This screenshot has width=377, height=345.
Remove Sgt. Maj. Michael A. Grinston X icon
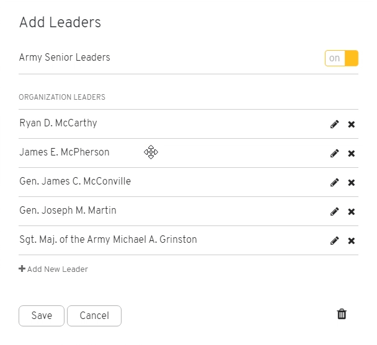352,241
